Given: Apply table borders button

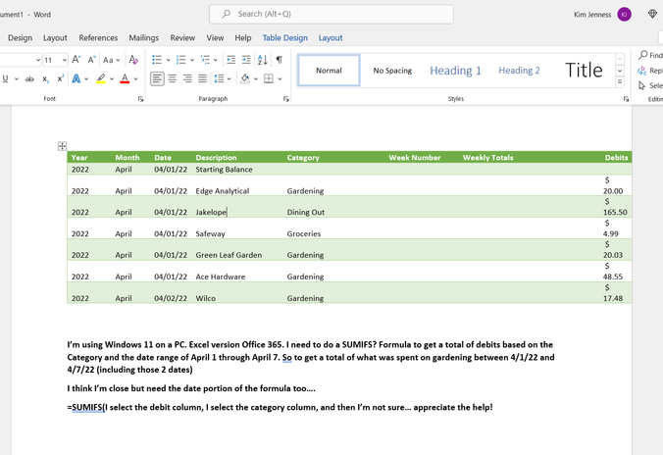Looking at the screenshot, I should pyautogui.click(x=269, y=78).
